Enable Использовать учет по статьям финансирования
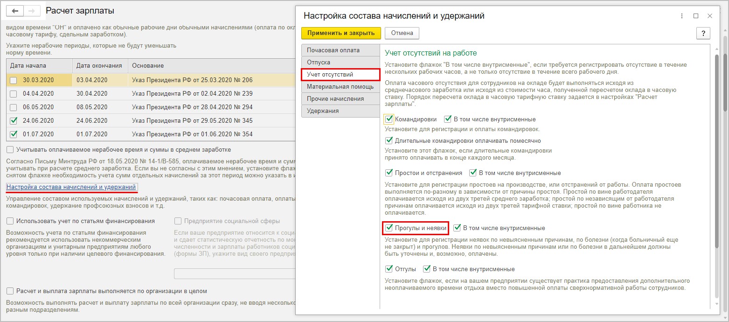This screenshot has height=322, width=729. coord(10,221)
